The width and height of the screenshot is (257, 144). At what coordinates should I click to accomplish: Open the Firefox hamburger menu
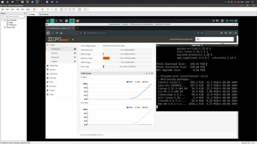[x=236, y=33]
